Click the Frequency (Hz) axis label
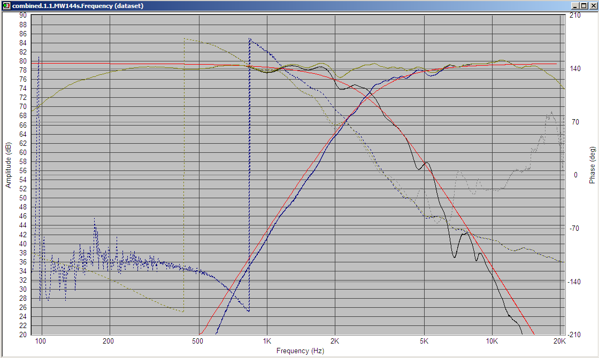599x358 pixels. tap(300, 351)
